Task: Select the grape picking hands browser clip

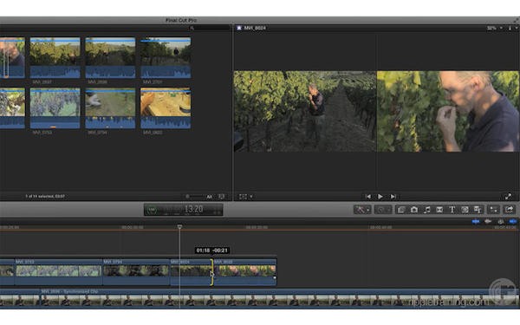Action: [x=110, y=108]
